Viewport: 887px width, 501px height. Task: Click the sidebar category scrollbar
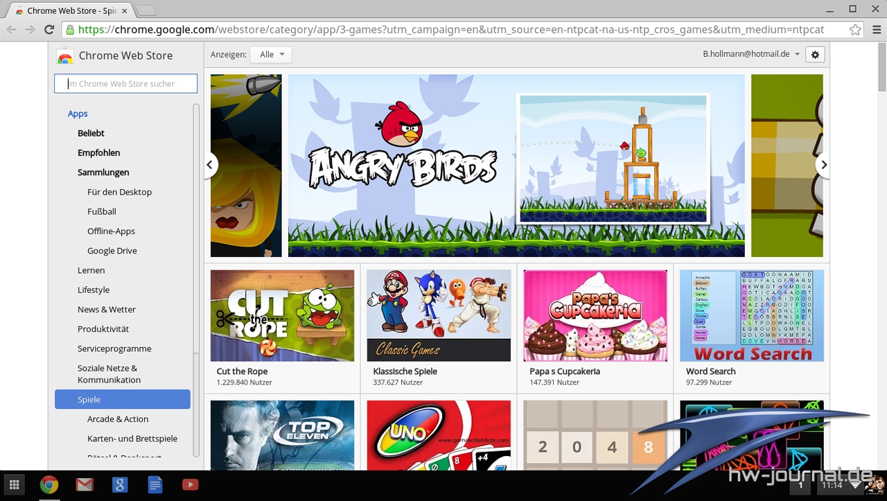click(x=196, y=229)
